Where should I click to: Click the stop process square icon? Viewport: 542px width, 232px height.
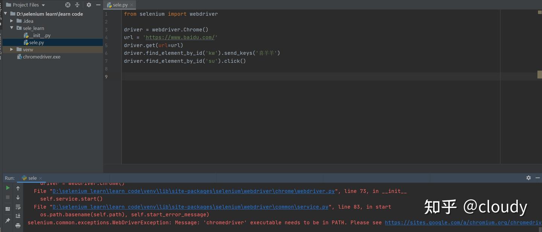tap(8, 197)
